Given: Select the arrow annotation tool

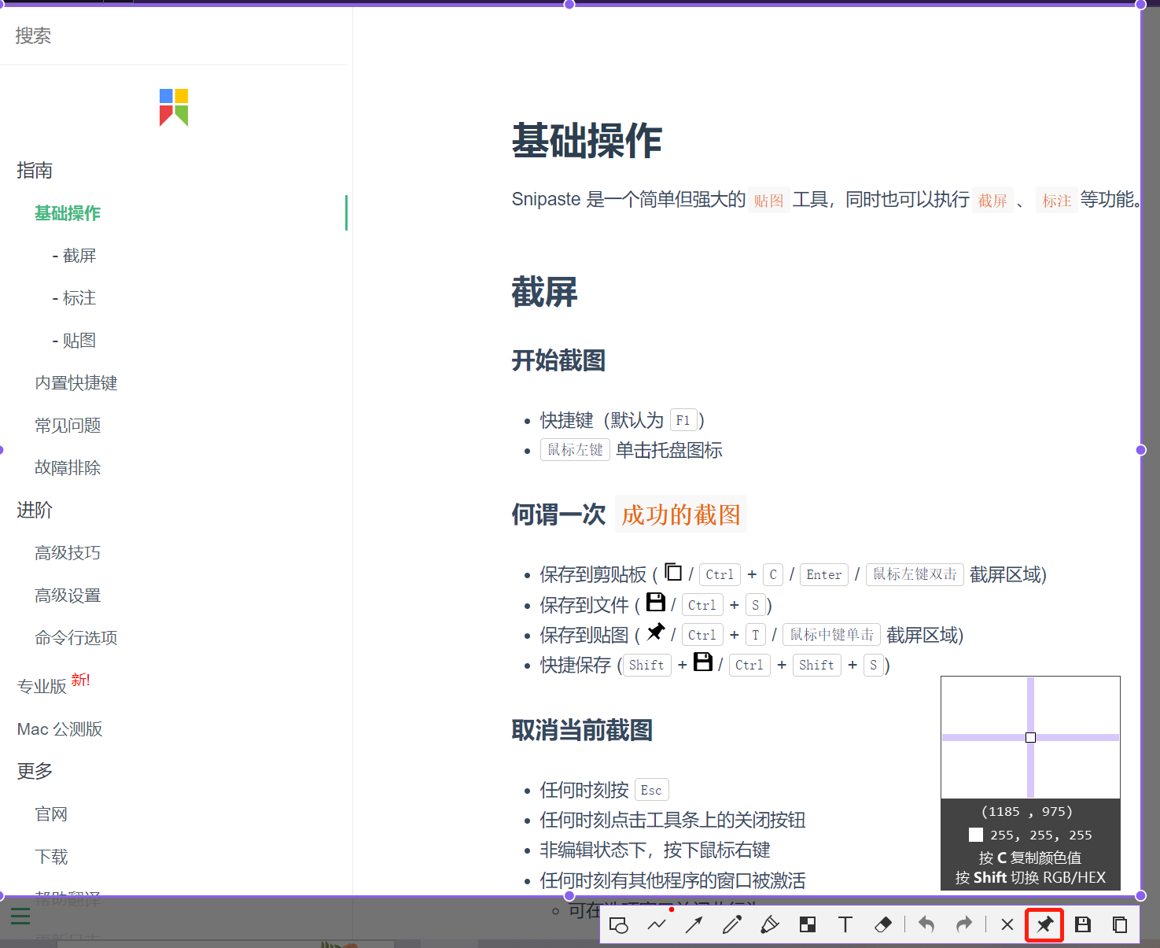Looking at the screenshot, I should (x=694, y=924).
